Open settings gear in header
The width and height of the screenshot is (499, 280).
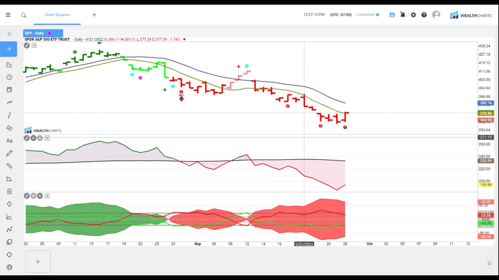(413, 15)
